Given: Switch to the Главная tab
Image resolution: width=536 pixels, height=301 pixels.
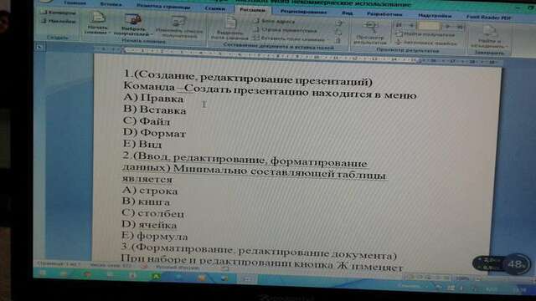Looking at the screenshot, I should pos(75,3).
